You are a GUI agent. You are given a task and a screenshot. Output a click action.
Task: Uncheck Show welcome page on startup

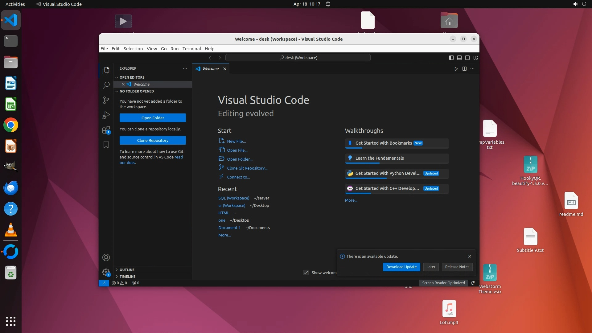coord(306,273)
